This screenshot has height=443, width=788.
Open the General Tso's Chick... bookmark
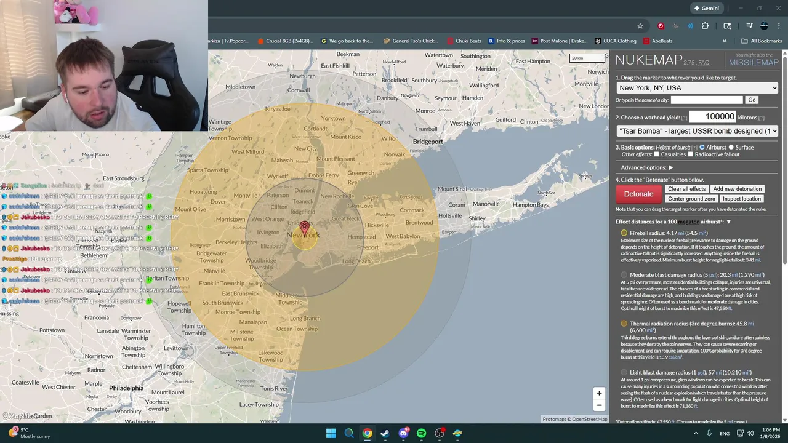(411, 41)
